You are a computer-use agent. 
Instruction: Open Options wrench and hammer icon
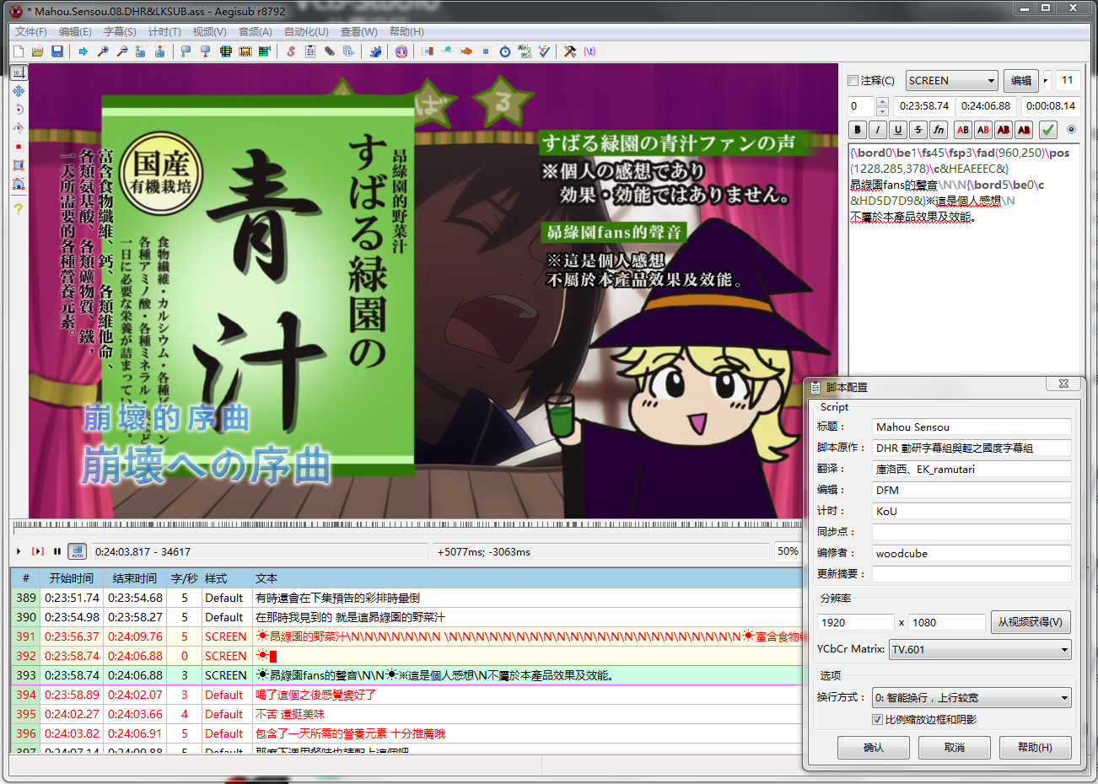coord(569,51)
